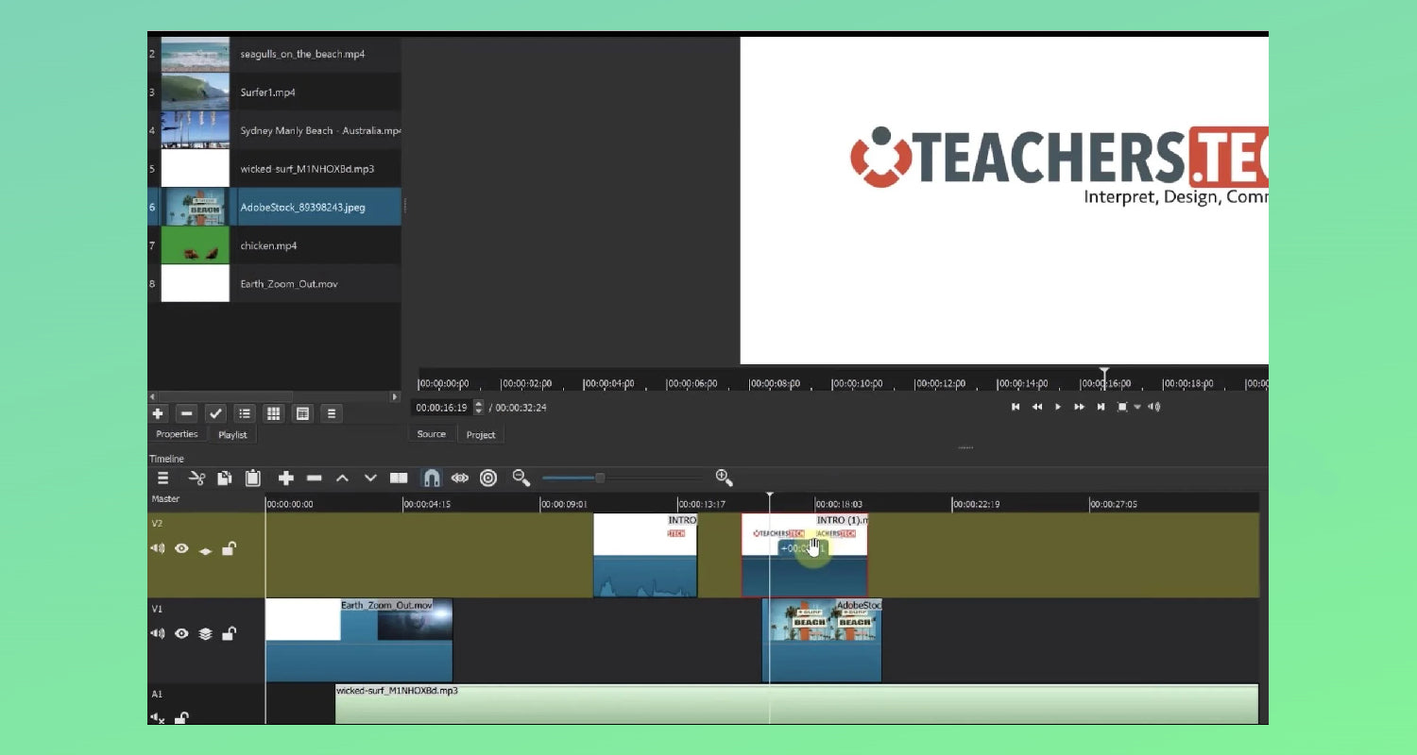Image resolution: width=1417 pixels, height=755 pixels.
Task: Skip to next point in player
Action: [x=1101, y=407]
